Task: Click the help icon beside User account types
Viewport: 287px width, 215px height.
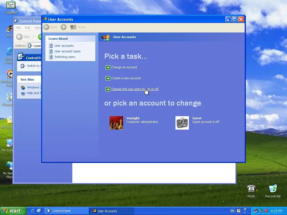Action: tap(51, 52)
